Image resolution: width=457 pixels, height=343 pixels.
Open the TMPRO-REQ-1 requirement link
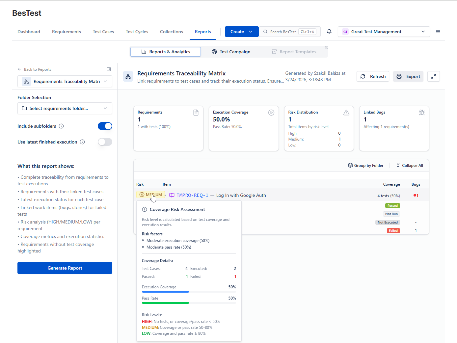192,195
